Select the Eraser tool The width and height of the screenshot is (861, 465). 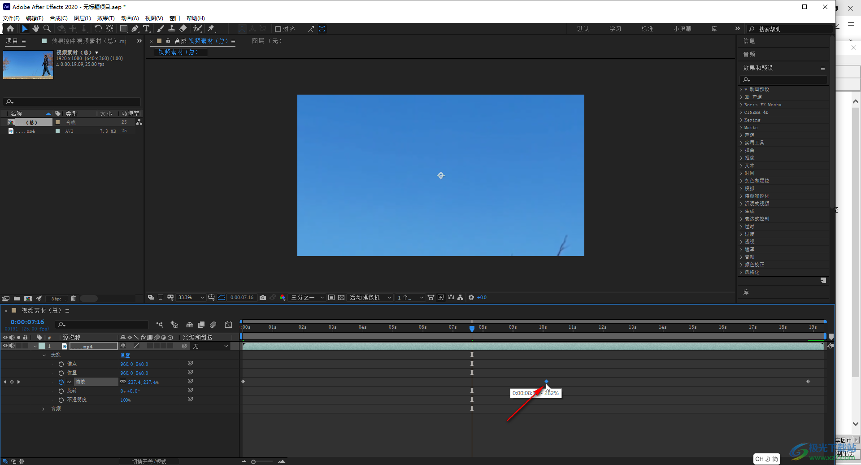click(183, 29)
